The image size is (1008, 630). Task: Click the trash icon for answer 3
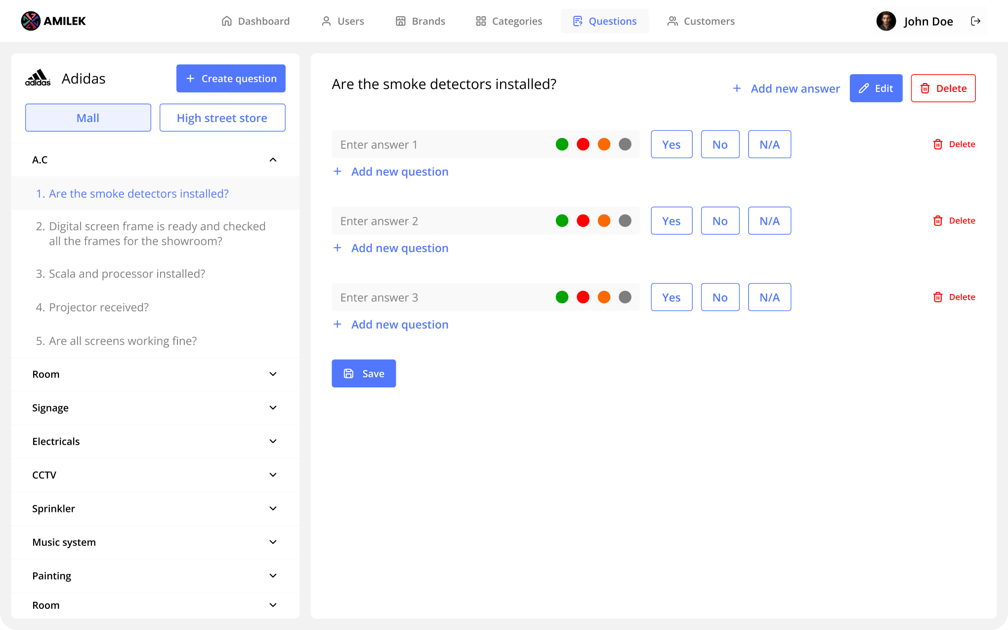tap(937, 297)
